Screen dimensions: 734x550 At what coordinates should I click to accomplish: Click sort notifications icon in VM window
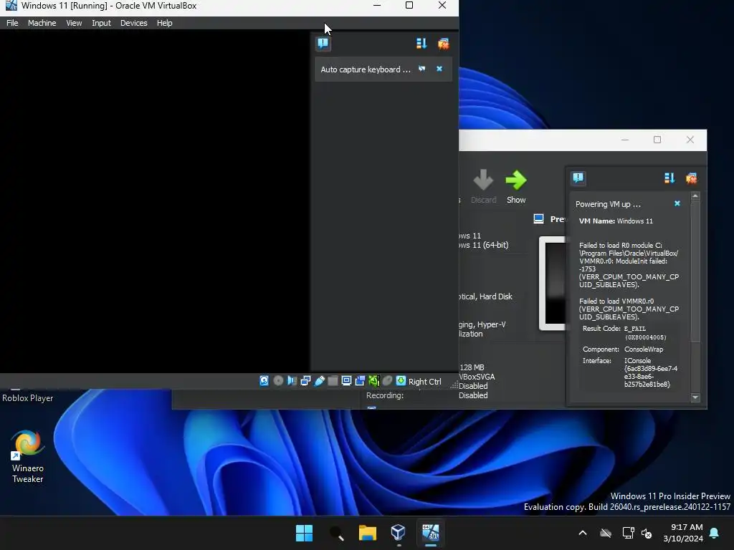coord(421,44)
